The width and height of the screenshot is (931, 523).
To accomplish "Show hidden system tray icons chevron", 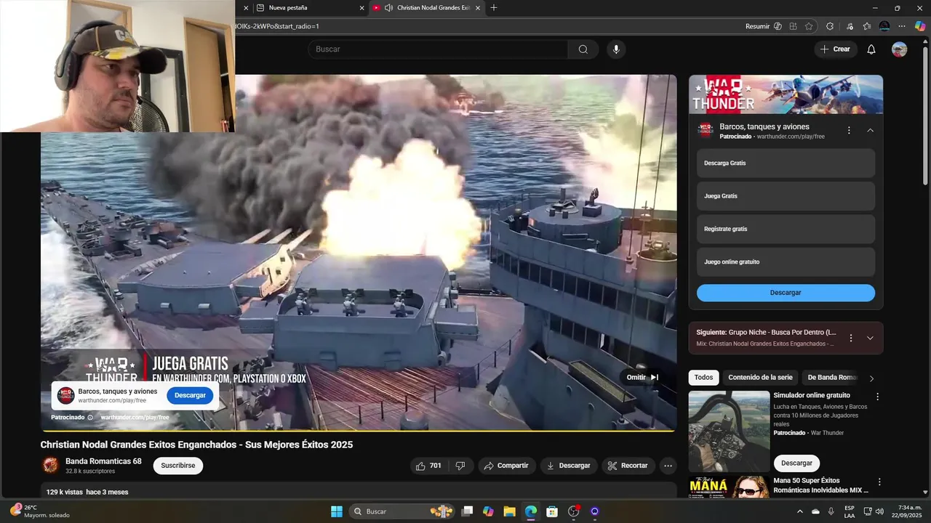I will [x=801, y=511].
